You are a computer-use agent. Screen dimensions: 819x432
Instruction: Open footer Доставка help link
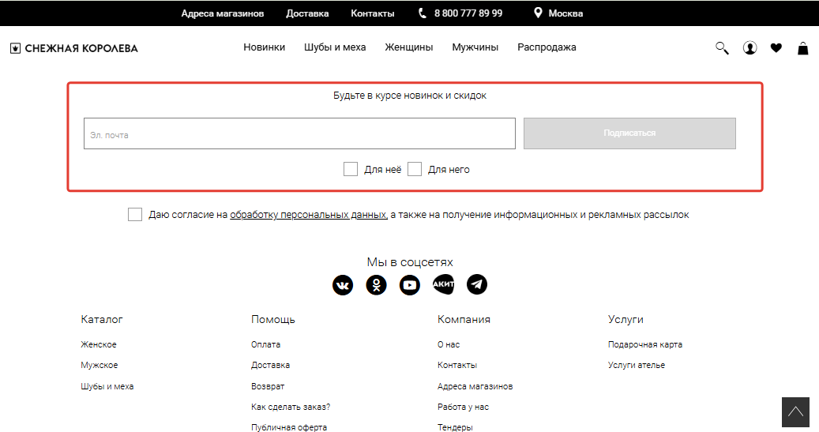pyautogui.click(x=271, y=365)
